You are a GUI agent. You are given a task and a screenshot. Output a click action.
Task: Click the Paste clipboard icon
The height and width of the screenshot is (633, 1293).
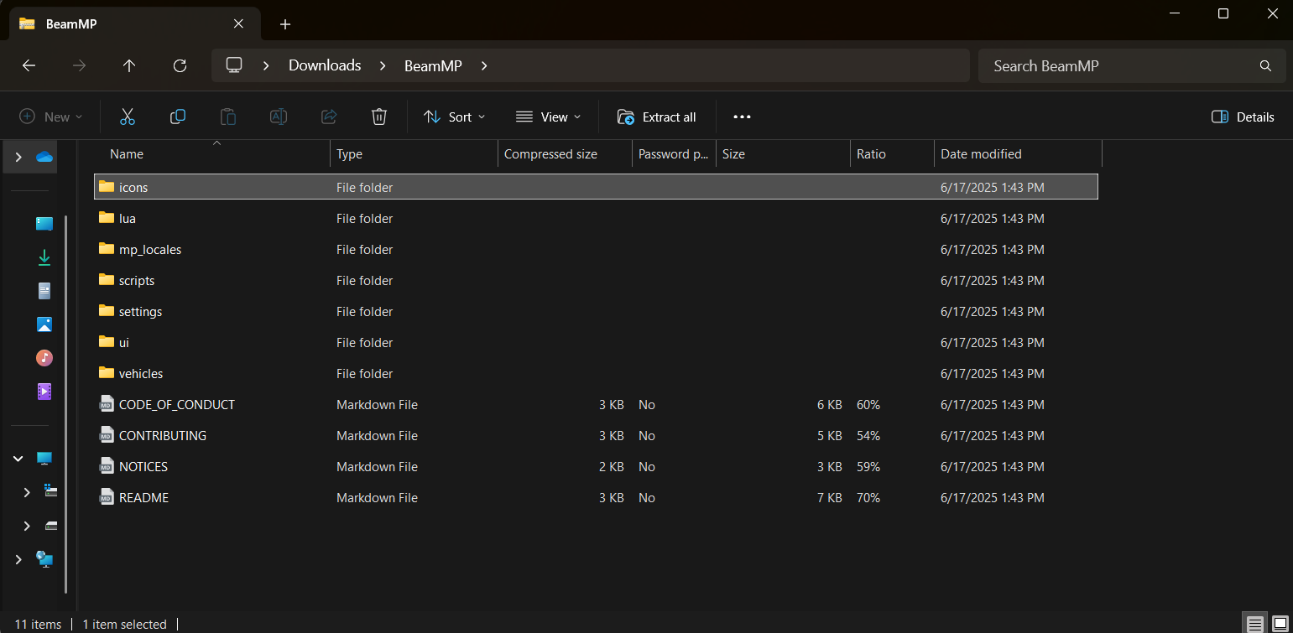[228, 117]
